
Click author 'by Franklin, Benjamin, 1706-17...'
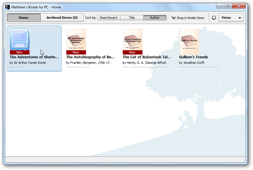click(x=89, y=63)
